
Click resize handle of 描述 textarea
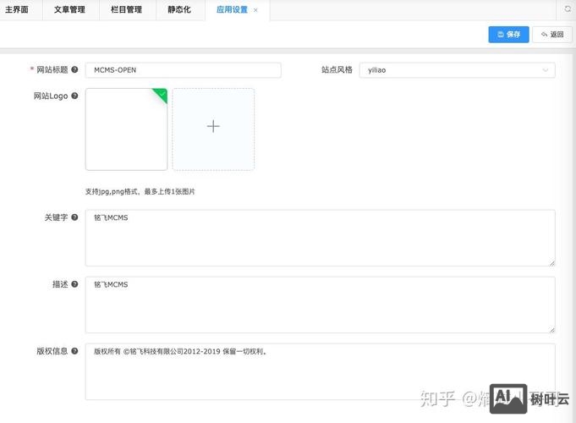[x=552, y=330]
